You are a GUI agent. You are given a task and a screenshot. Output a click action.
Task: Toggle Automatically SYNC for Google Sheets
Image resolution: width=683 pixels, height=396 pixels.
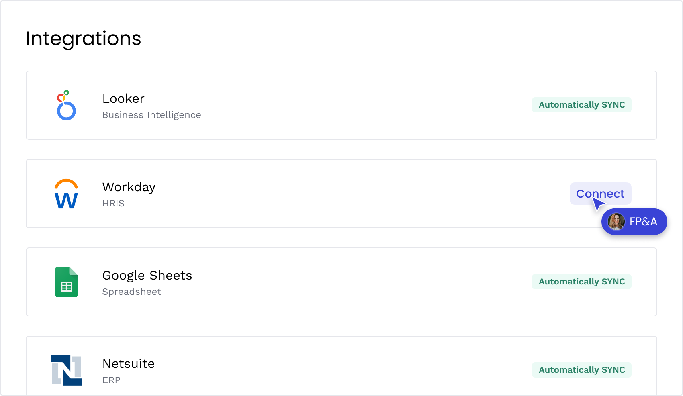pos(581,281)
